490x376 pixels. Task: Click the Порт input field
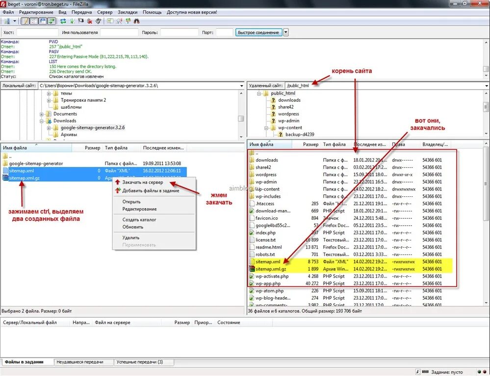click(225, 32)
